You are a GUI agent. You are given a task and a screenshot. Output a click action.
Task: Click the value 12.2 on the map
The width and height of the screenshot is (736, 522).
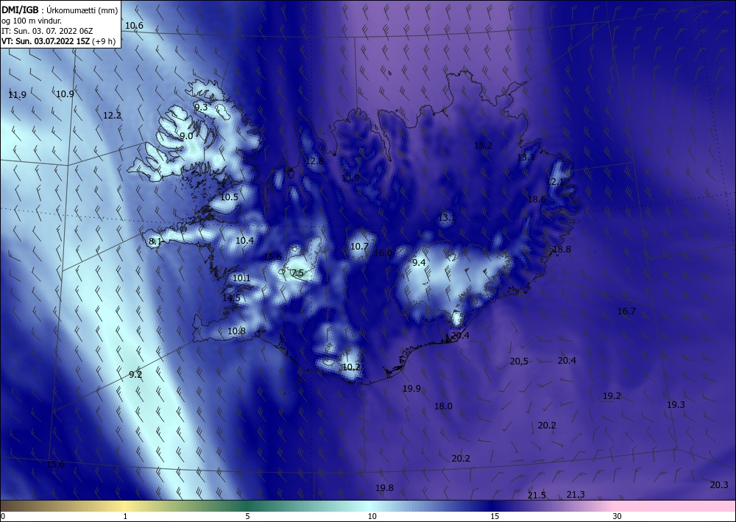[112, 116]
